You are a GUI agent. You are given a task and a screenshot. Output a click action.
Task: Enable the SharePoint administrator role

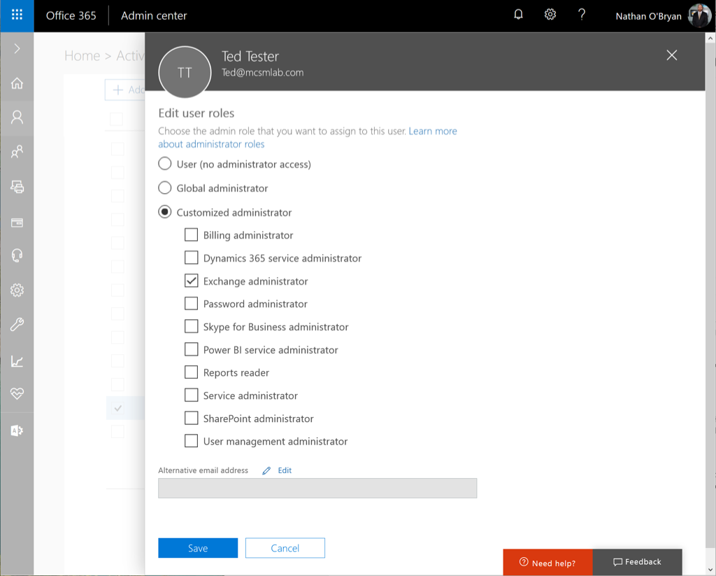(191, 418)
